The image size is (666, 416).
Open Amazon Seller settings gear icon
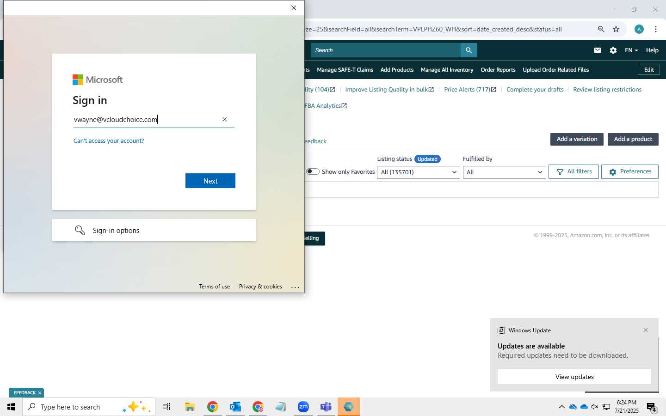(613, 50)
